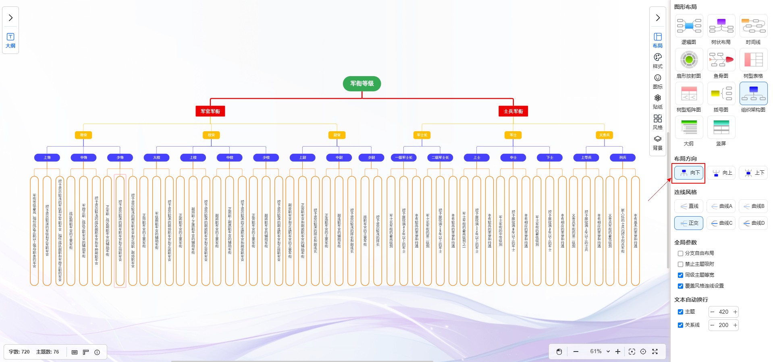Viewport: 773px width, 362px height.
Task: Select 曲线A connector style
Action: 721,206
